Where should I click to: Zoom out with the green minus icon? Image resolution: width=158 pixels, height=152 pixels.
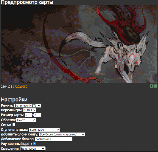tap(155, 86)
